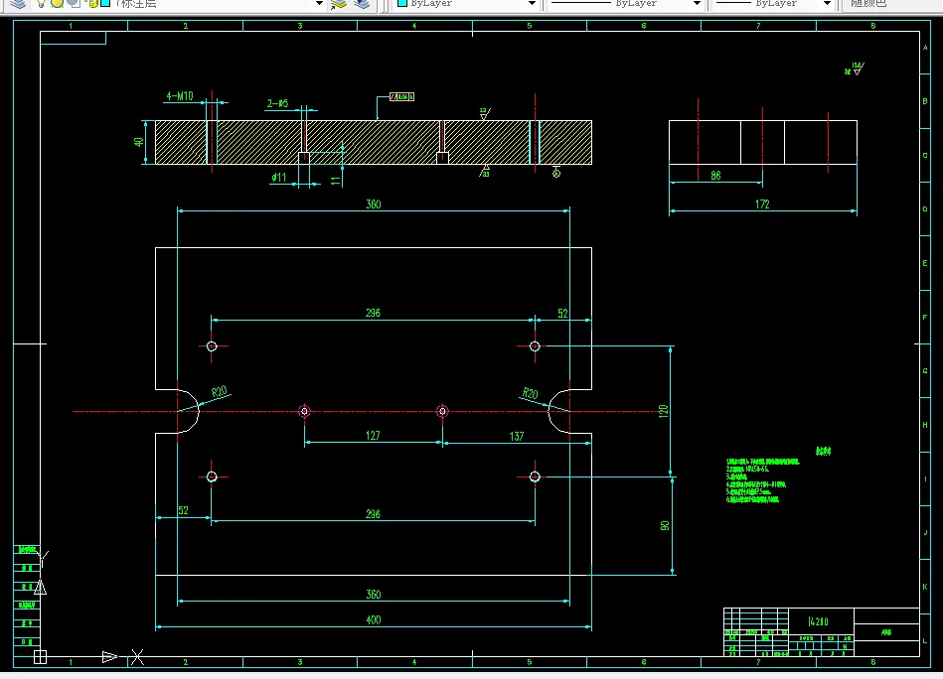Select the 127 center hole spacing dimension

373,436
